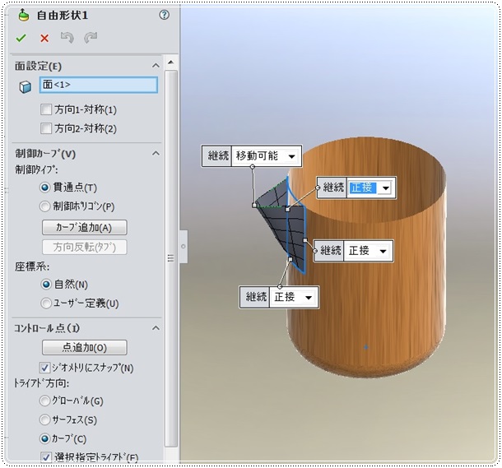502x468 pixels.
Task: Select 貫通点(T) control type
Action: point(44,188)
